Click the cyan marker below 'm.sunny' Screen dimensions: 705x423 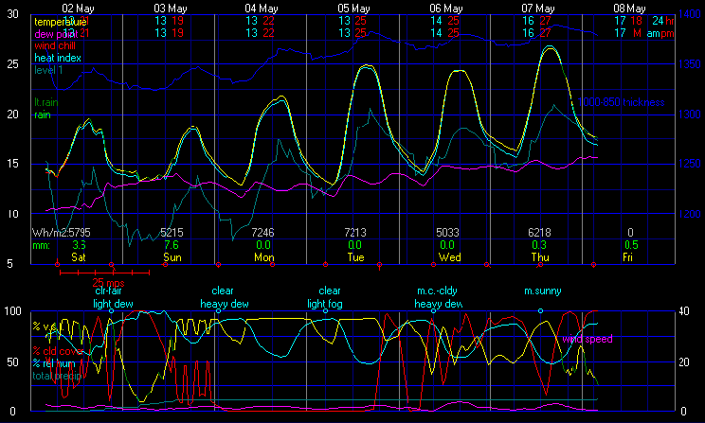click(540, 310)
